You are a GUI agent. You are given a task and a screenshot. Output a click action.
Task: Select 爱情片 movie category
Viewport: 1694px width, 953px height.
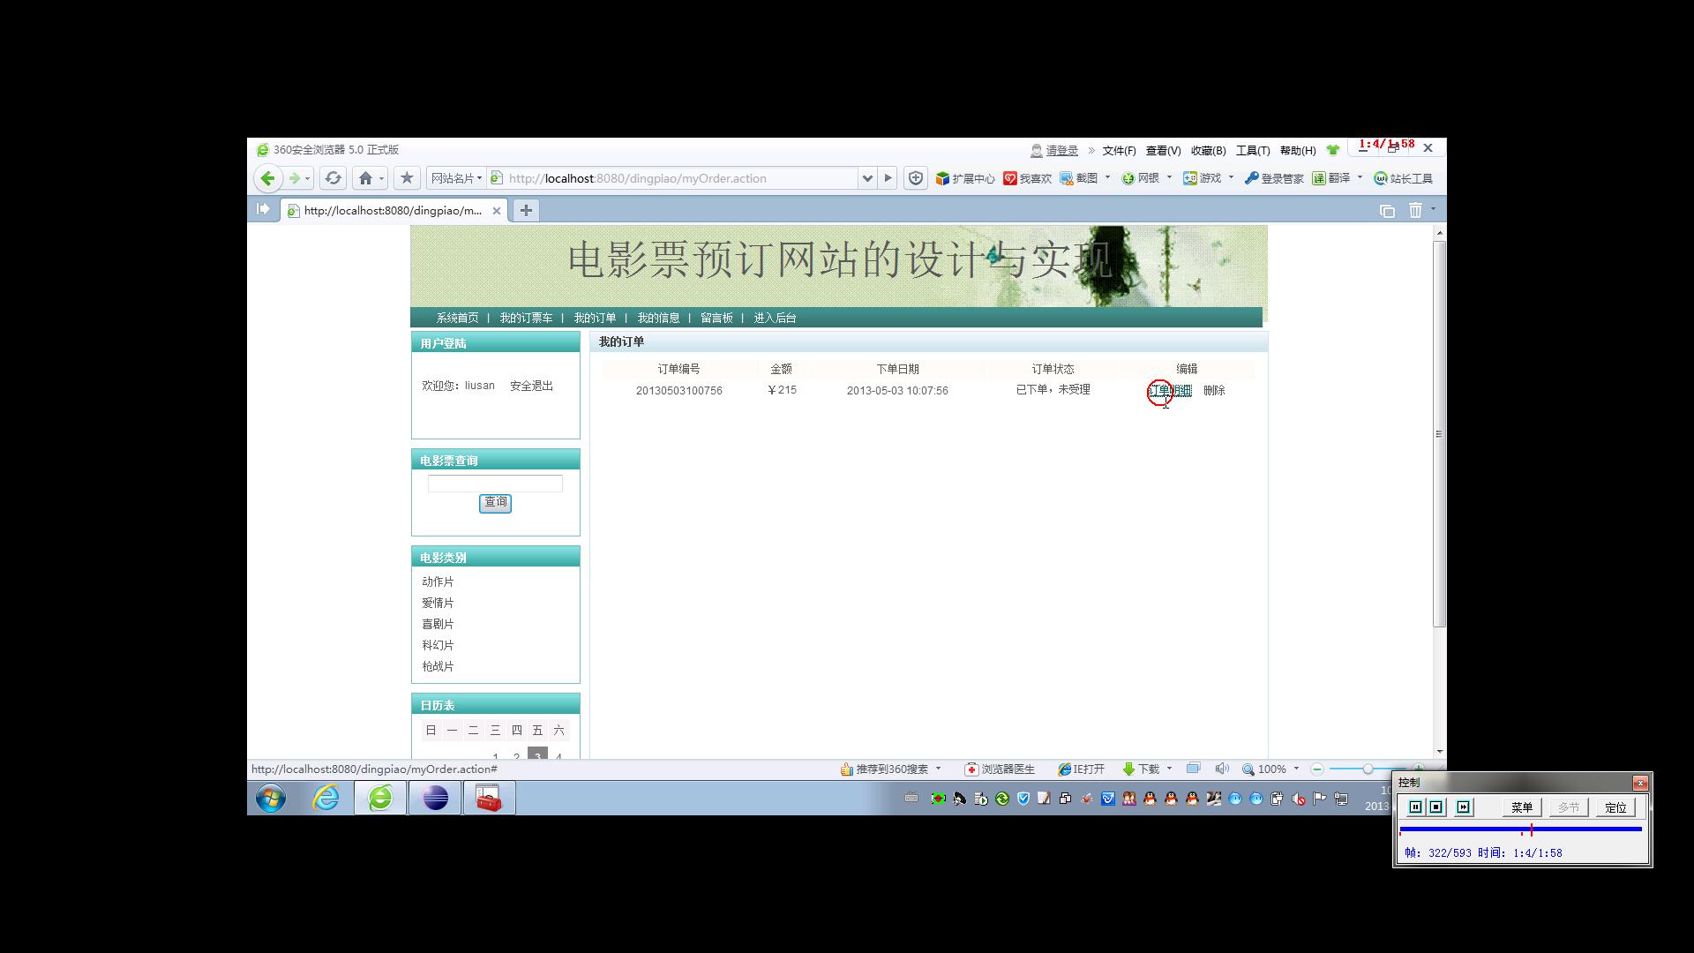438,603
